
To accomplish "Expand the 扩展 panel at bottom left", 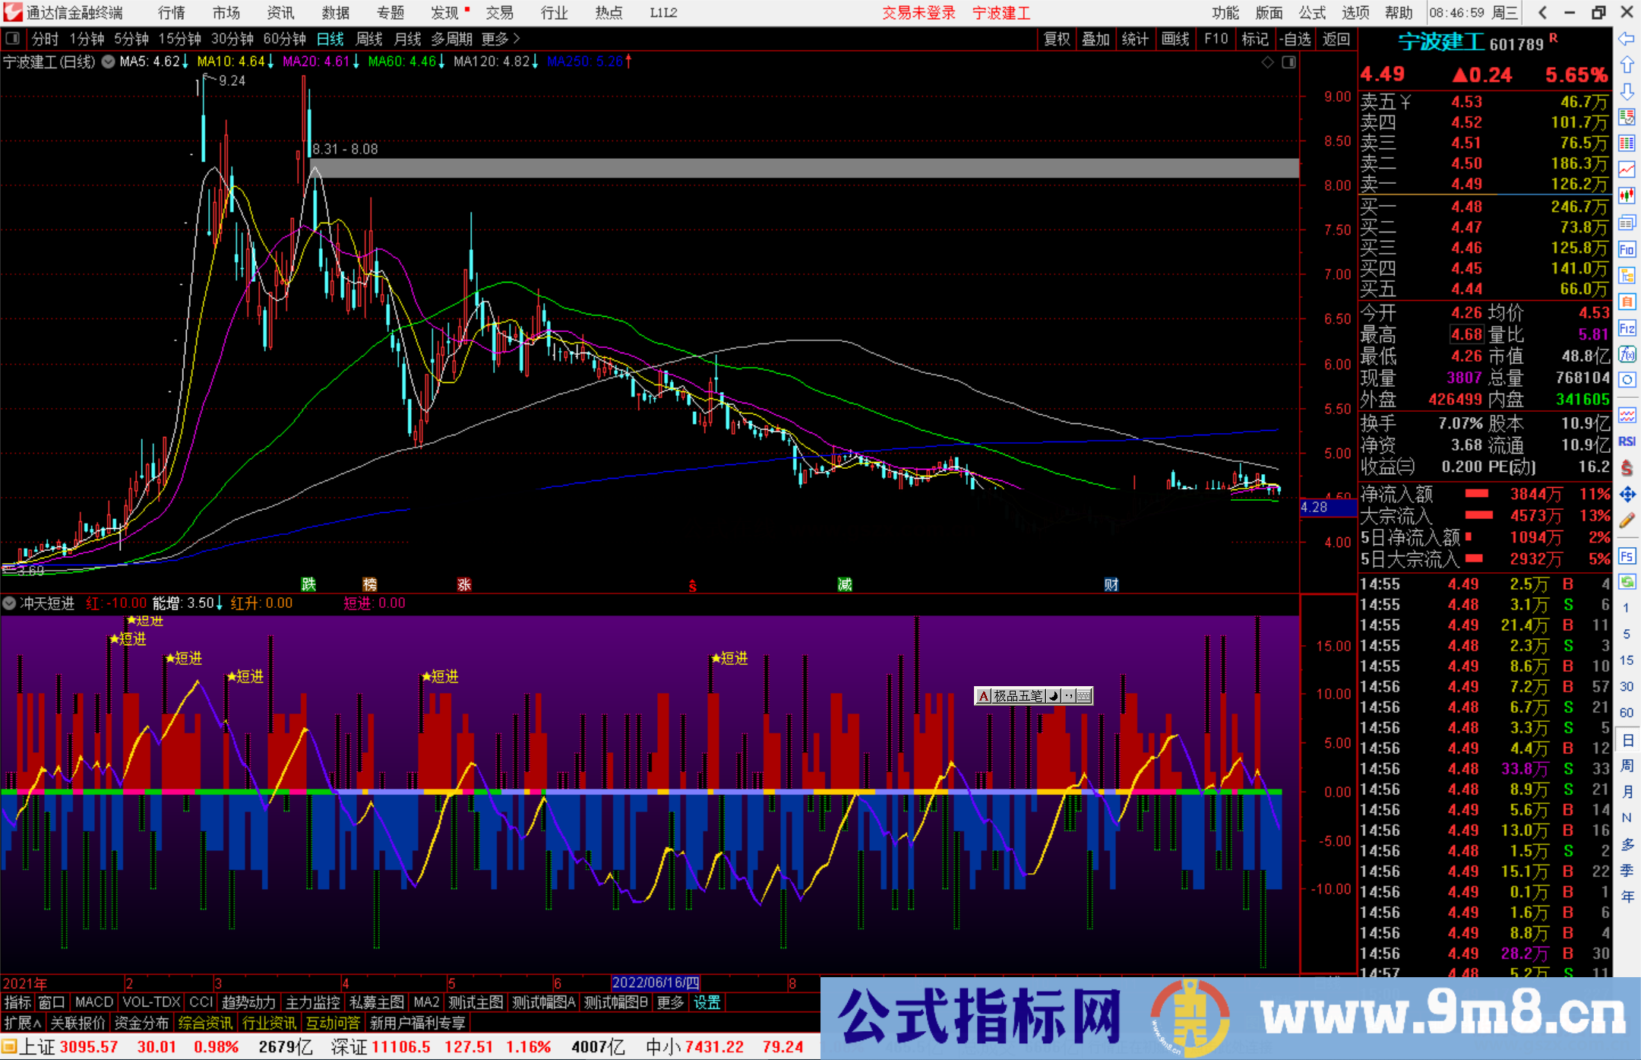I will point(21,1022).
